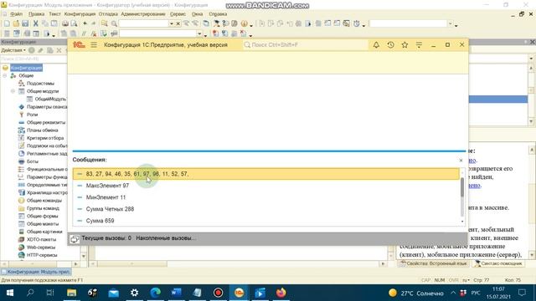
Task: Click Текущие вызовы: 0 in status bar
Action: click(x=106, y=238)
